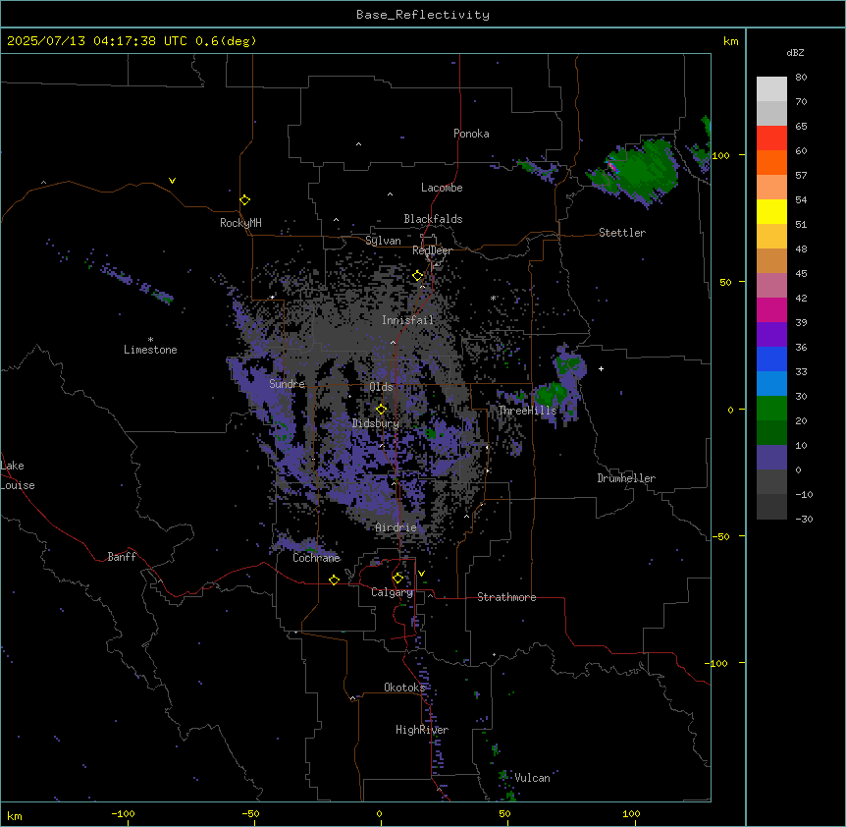Click the Vulcan city label
846x827 pixels.
point(532,778)
